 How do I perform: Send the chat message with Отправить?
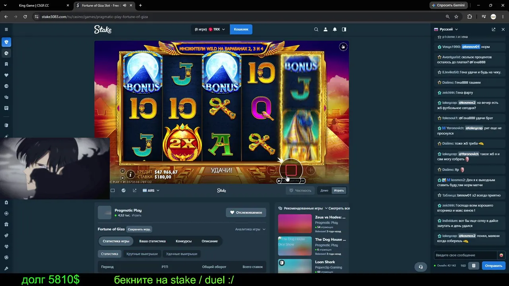(x=493, y=266)
